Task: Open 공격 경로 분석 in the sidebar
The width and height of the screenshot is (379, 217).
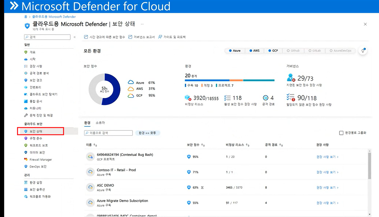Action: click(36, 73)
